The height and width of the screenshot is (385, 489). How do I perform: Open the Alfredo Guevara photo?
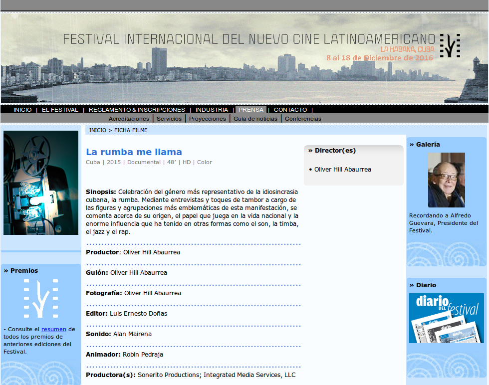pos(446,180)
